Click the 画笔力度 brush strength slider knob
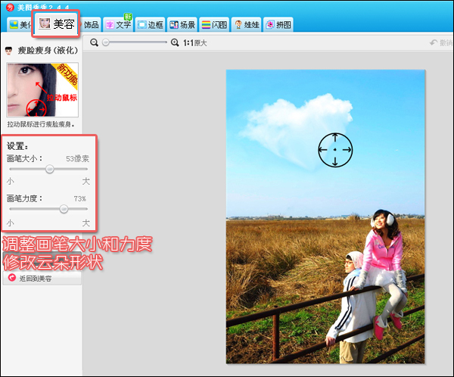Screen dimensions: 454x377 64,209
